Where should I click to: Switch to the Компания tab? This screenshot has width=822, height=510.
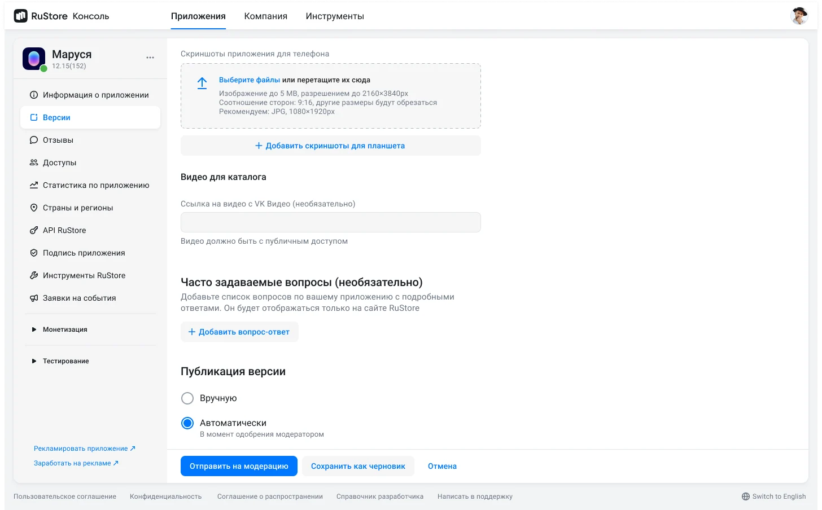tap(265, 16)
